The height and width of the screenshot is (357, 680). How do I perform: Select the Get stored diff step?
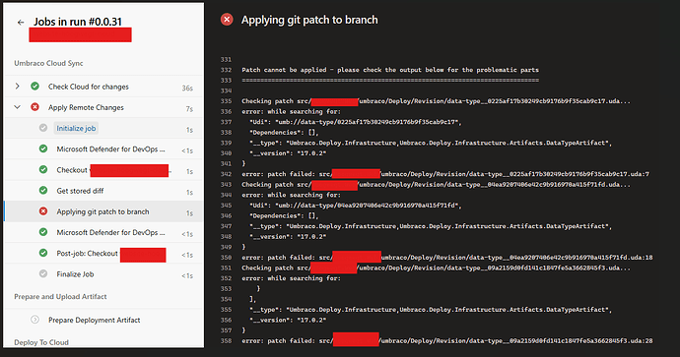(x=103, y=191)
